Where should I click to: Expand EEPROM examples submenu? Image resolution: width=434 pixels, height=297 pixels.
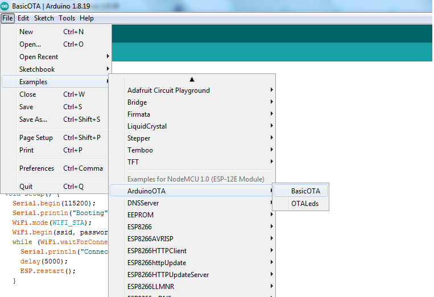pos(192,215)
